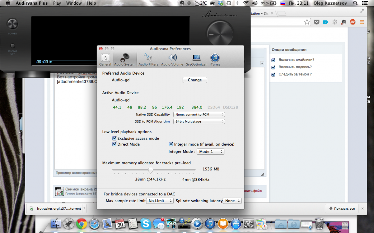The image size is (374, 233).
Task: Open the Reminders app in the Dock
Action: pos(133,224)
